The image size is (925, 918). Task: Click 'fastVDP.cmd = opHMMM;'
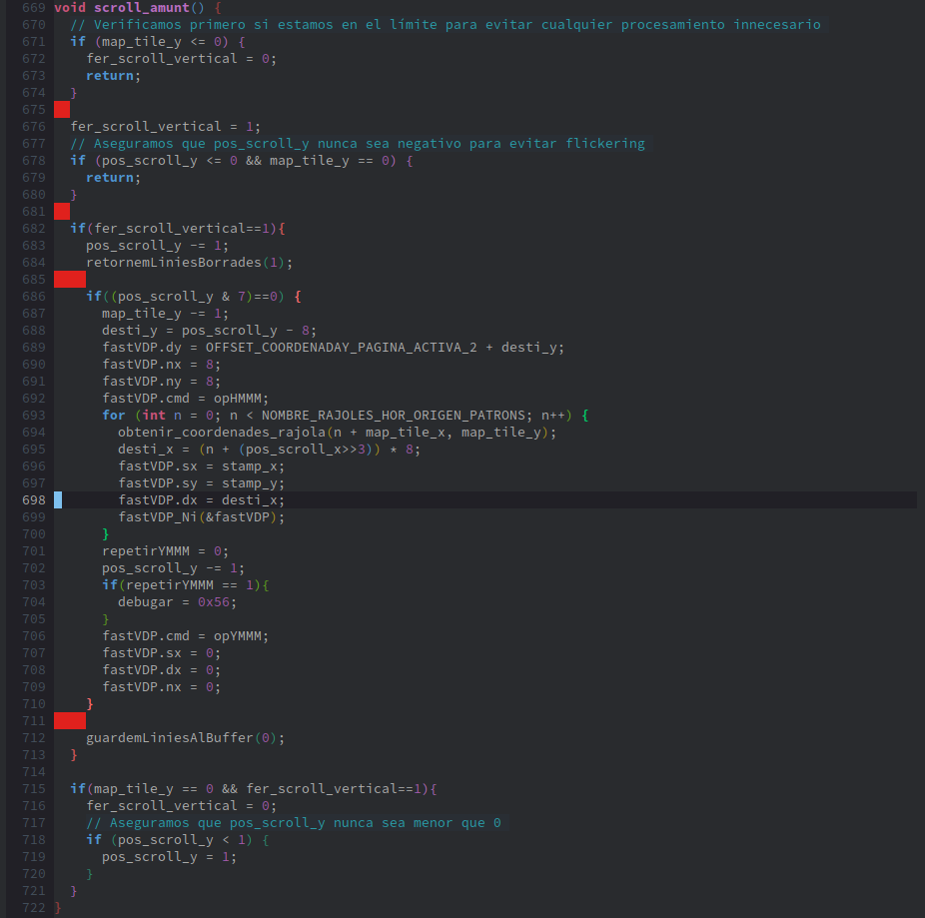tap(185, 399)
